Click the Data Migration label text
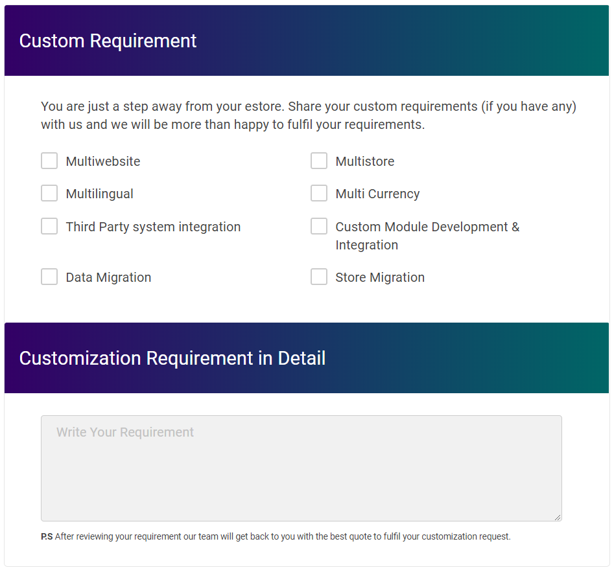 pos(108,277)
